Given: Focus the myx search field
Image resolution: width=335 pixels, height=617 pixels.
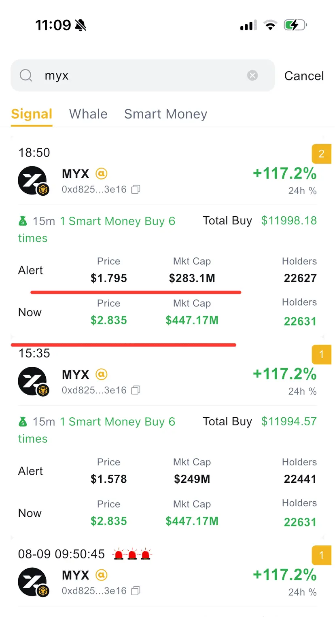Looking at the screenshot, I should tap(143, 75).
